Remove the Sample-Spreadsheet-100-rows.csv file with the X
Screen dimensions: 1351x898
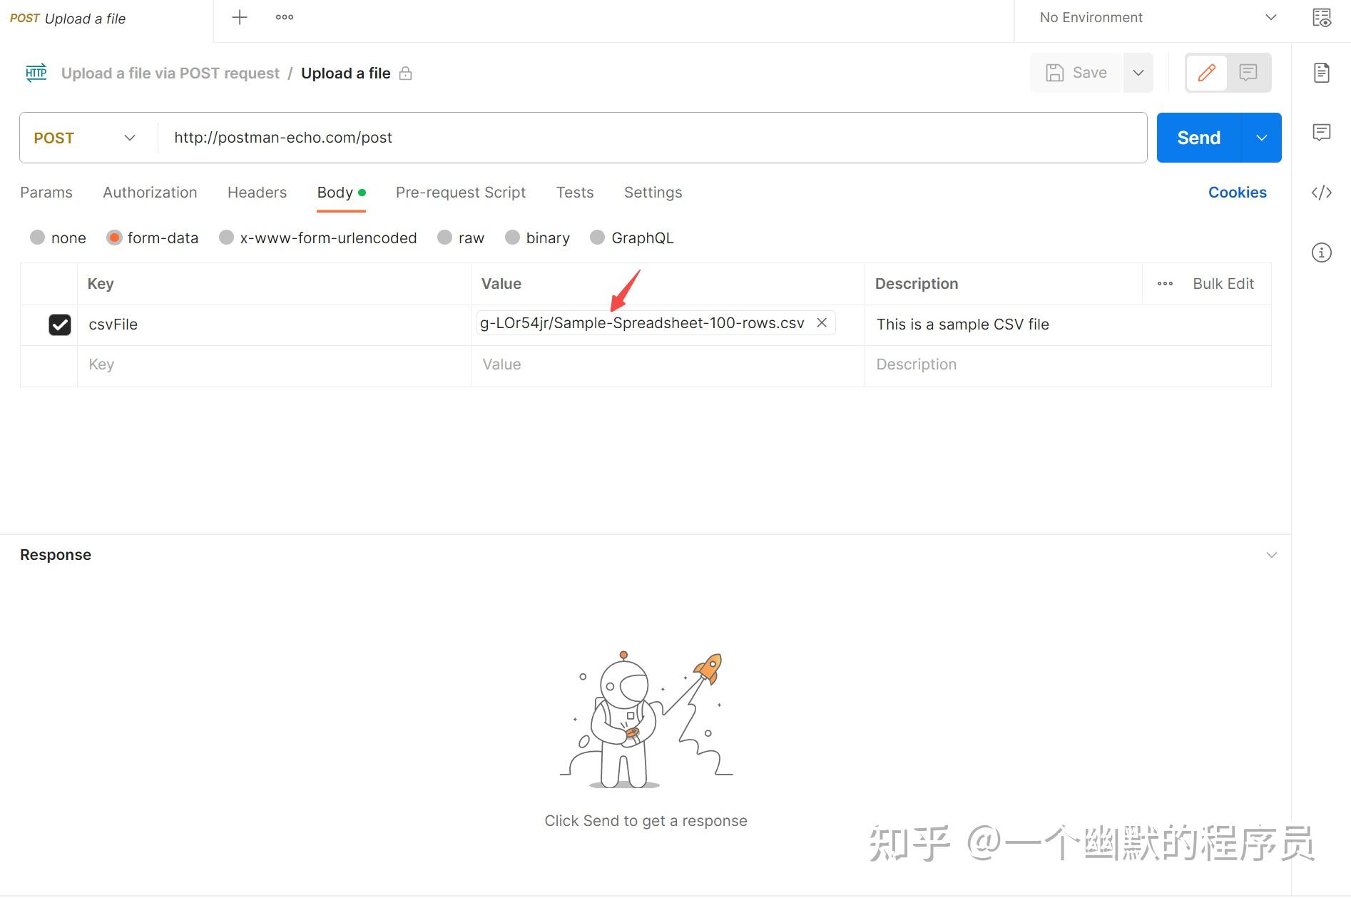pos(822,322)
